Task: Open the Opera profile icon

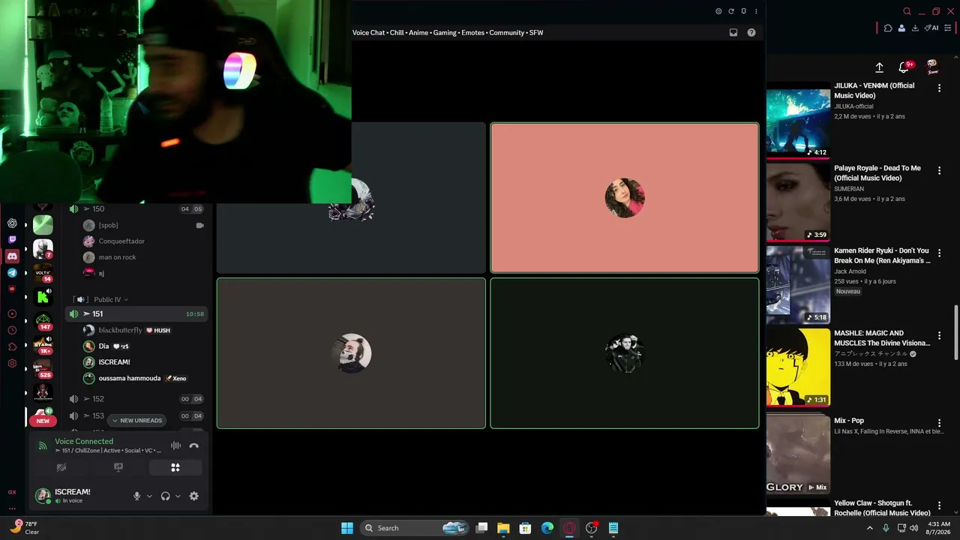Action: pyautogui.click(x=901, y=28)
